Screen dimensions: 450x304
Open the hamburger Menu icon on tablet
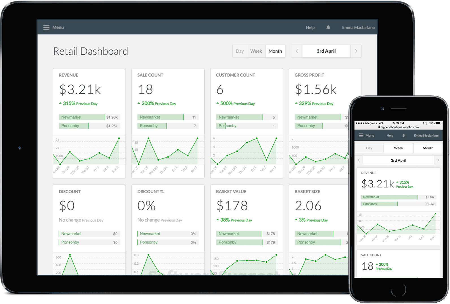46,27
